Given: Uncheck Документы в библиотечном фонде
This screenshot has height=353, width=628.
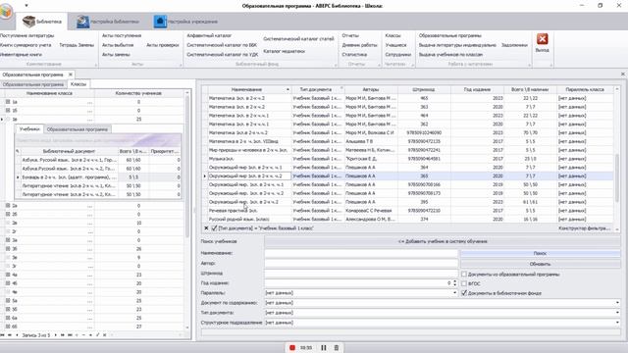Looking at the screenshot, I should (464, 293).
